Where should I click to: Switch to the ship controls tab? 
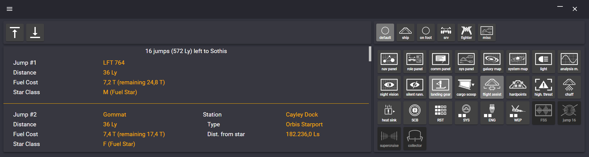(405, 33)
